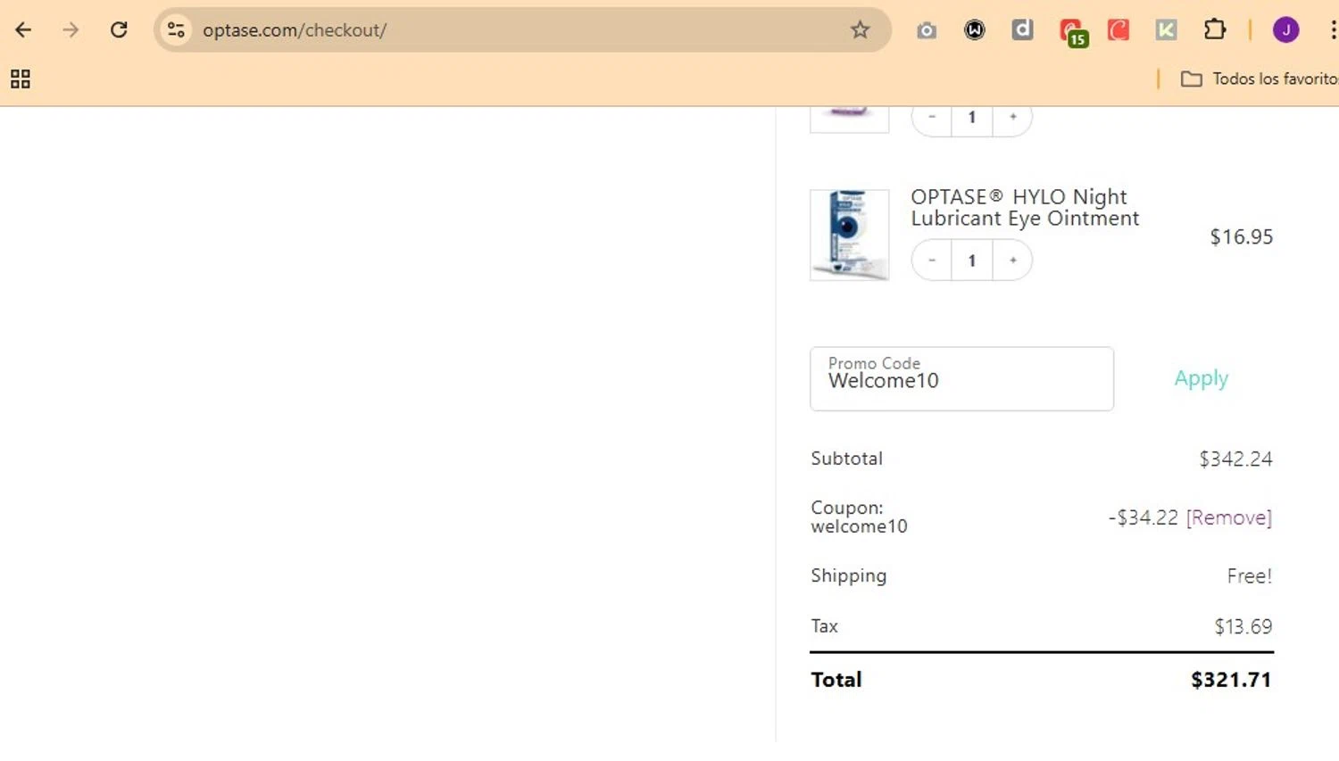Click the red C extension icon

tap(1119, 30)
